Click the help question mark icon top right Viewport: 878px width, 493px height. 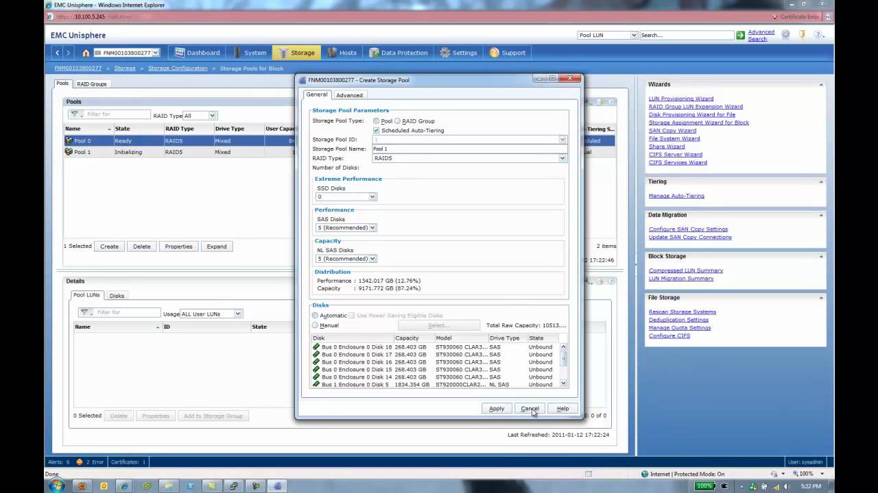[818, 34]
